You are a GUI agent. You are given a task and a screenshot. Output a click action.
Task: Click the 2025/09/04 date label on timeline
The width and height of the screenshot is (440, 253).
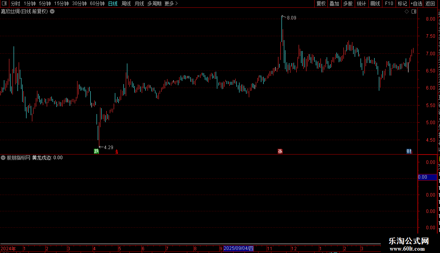(239, 248)
